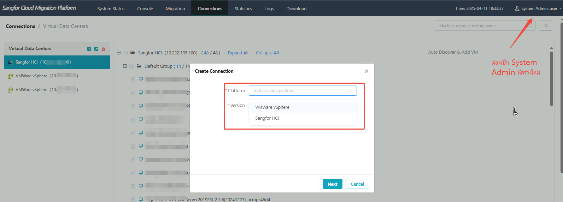This screenshot has width=563, height=202.
Task: Click the 48 count link of Sangfor HCI
Action: click(x=206, y=53)
